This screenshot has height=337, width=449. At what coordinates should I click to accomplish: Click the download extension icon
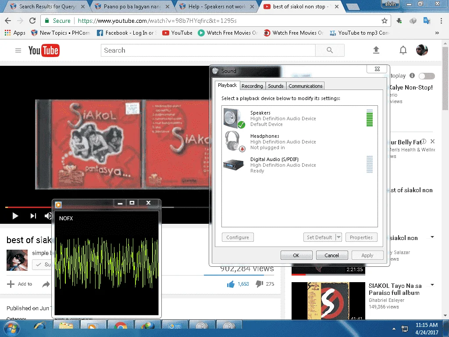click(x=399, y=21)
